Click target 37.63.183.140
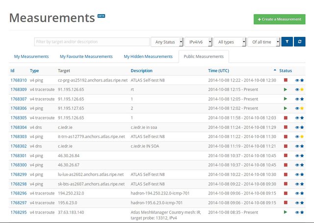The image size is (314, 223). pyautogui.click(x=71, y=212)
